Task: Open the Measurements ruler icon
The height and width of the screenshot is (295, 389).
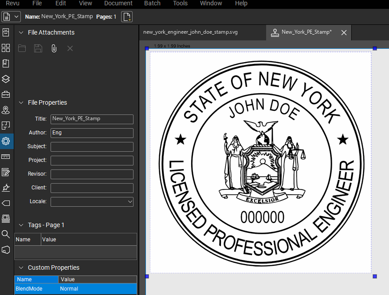Action: (6, 157)
